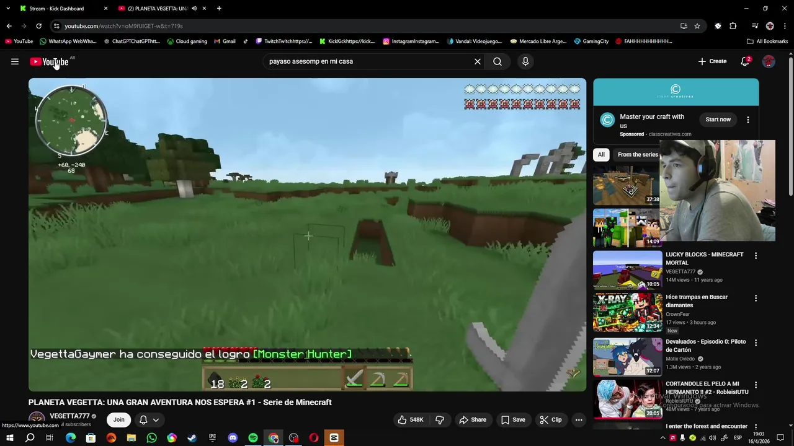Screen dimensions: 794x446
Task: Open more actions ellipsis below video
Action: (579, 419)
